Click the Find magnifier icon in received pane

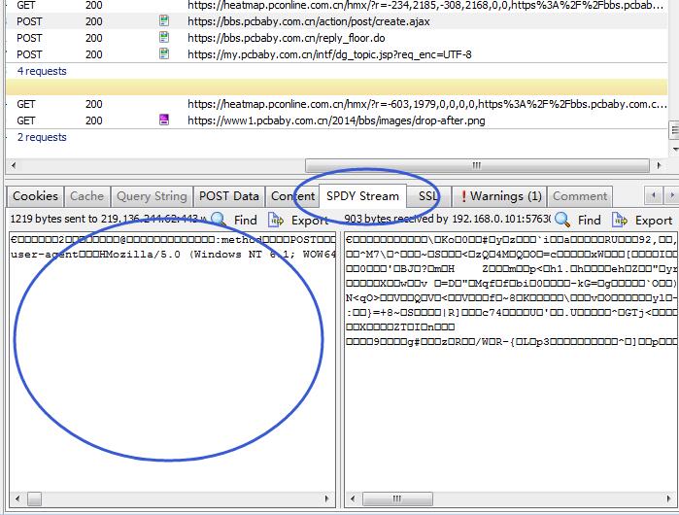[562, 220]
